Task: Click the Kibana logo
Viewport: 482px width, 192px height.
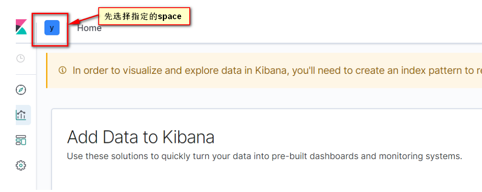Action: tap(21, 27)
